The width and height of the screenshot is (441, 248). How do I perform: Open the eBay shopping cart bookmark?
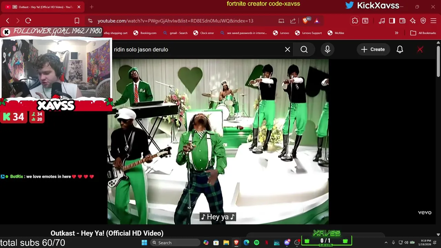(x=115, y=33)
